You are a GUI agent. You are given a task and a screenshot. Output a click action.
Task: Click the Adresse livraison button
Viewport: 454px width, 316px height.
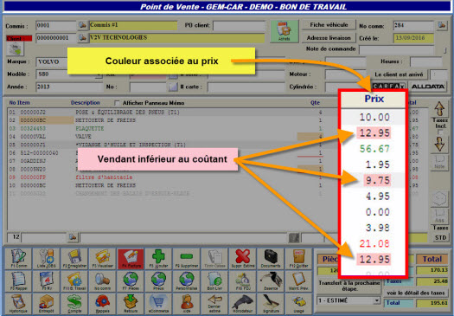(329, 38)
